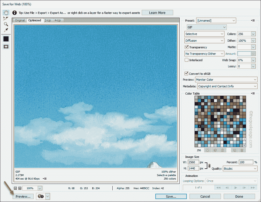Uncheck Convert to sRGB

coord(187,73)
